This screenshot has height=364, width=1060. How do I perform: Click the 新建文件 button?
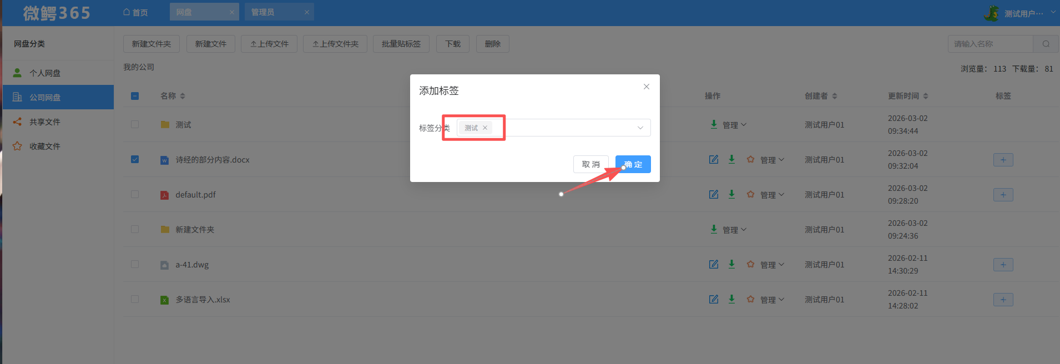[211, 44]
